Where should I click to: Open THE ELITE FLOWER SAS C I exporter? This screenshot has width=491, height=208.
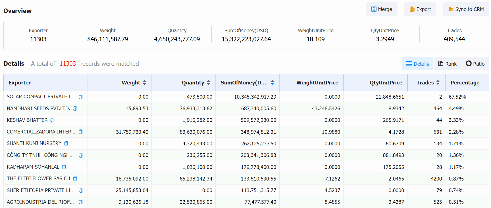point(39,179)
